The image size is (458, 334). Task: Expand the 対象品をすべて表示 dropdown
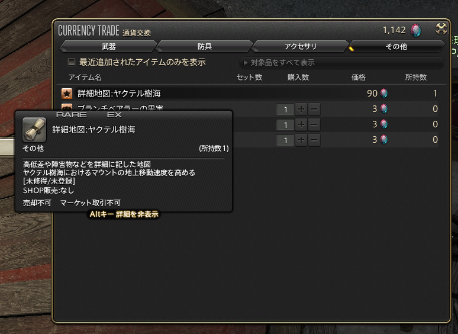coord(341,63)
